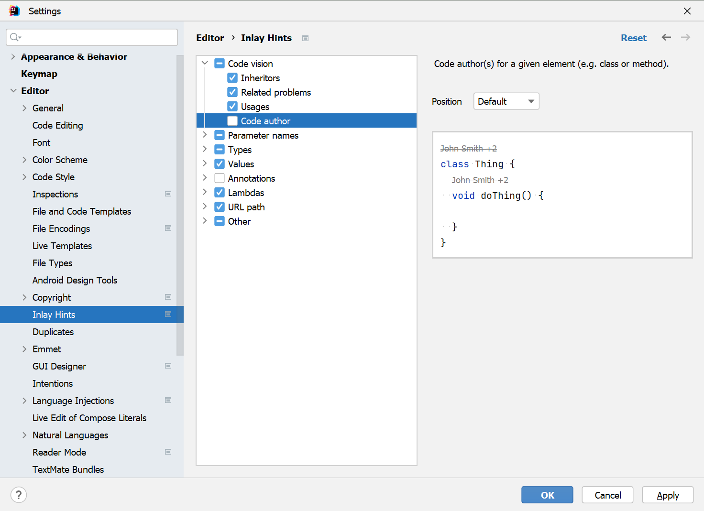This screenshot has width=704, height=511.
Task: Open the Code Editing settings page
Action: point(57,125)
